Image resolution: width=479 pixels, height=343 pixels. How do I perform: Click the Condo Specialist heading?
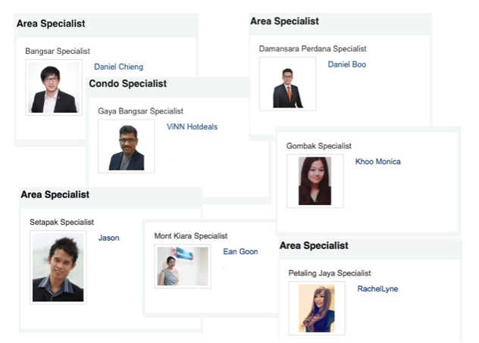tap(127, 83)
